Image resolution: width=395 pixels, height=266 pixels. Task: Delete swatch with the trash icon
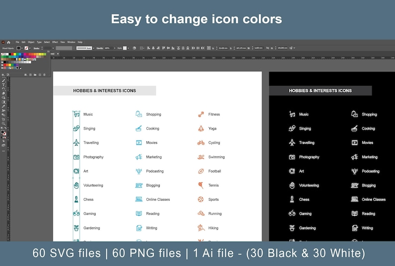[x=44, y=75]
